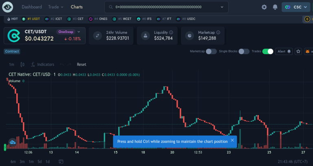313x166 pixels.
Task: Dismiss the Ctrl zoom hint tooltip
Action: pyautogui.click(x=232, y=140)
